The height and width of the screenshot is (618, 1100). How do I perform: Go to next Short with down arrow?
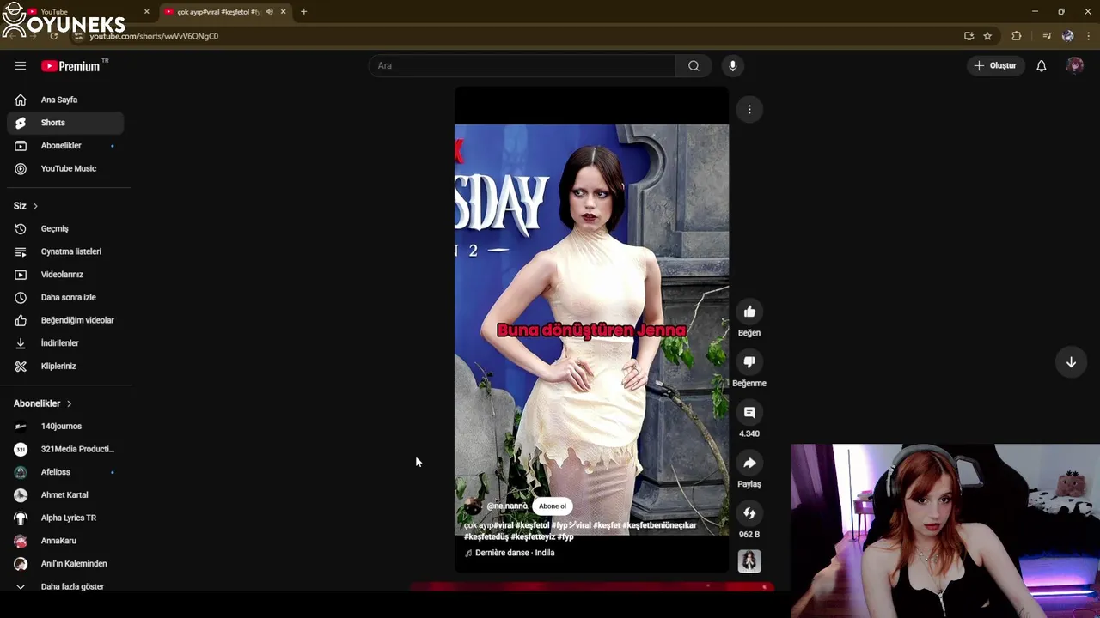click(1071, 362)
